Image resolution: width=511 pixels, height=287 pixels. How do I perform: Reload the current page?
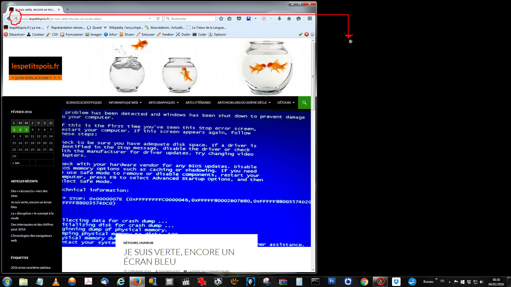(158, 19)
